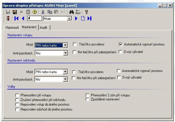
Task: Cut with the scissors icon
Action: tap(43, 12)
